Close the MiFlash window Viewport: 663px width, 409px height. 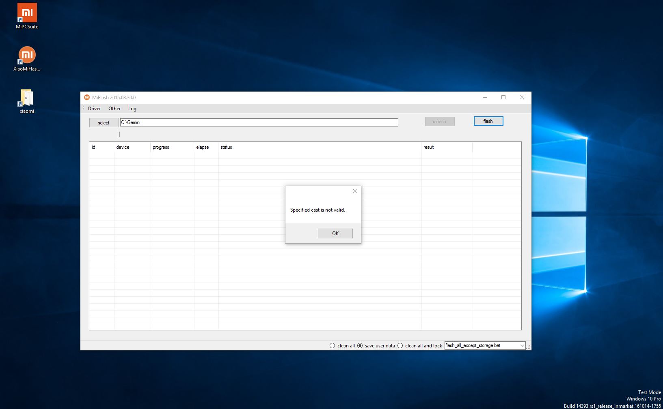(x=522, y=97)
